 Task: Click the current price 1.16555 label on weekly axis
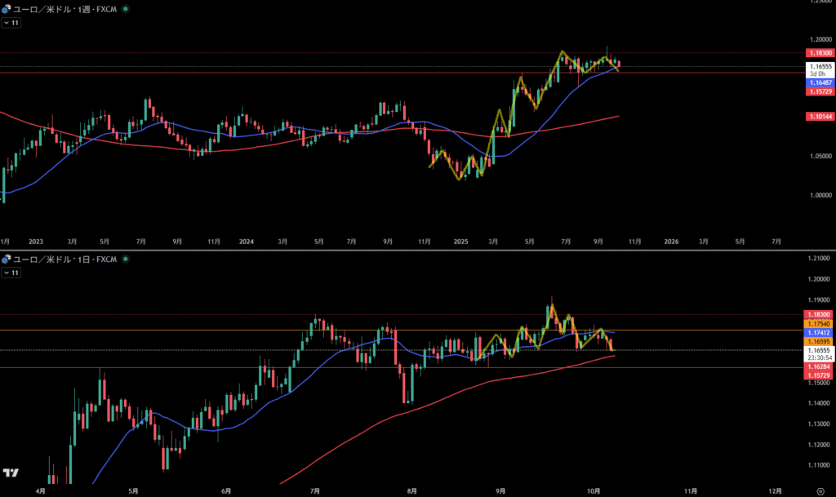[x=820, y=67]
